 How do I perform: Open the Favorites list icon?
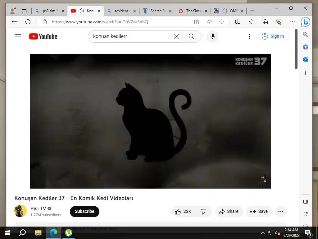(252, 22)
